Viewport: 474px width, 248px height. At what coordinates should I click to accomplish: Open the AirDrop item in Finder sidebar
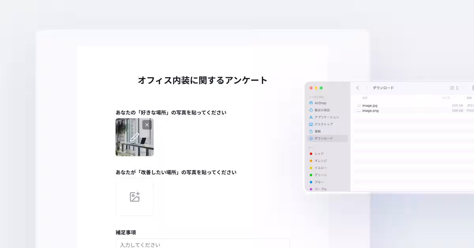[x=320, y=103]
